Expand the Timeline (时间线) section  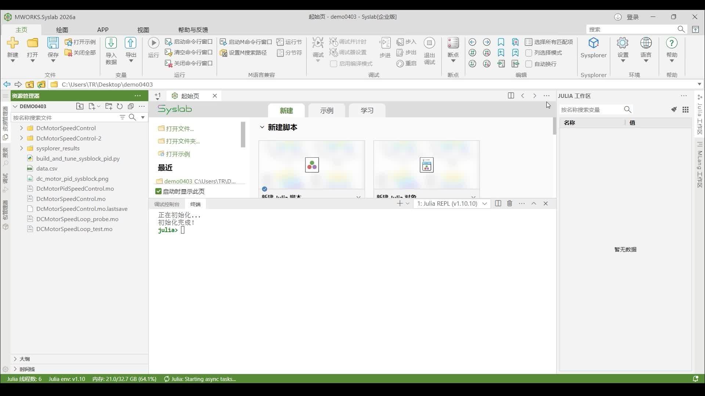click(15, 369)
